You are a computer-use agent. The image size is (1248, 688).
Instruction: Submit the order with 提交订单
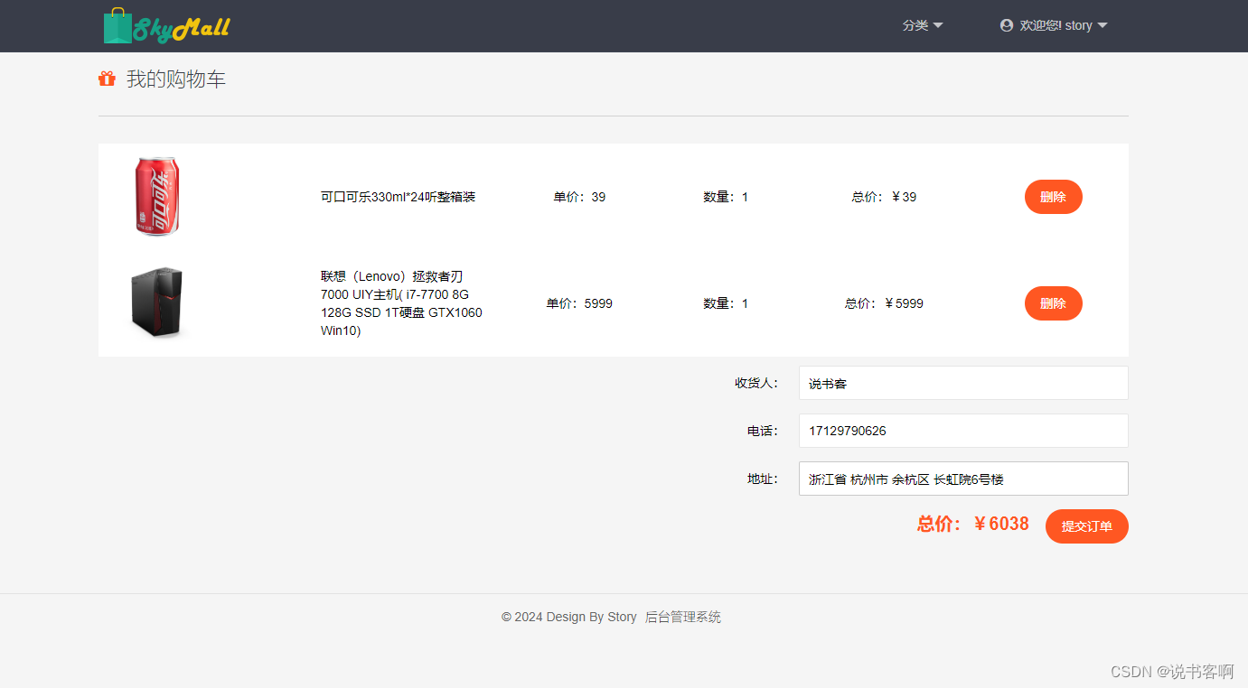tap(1086, 526)
